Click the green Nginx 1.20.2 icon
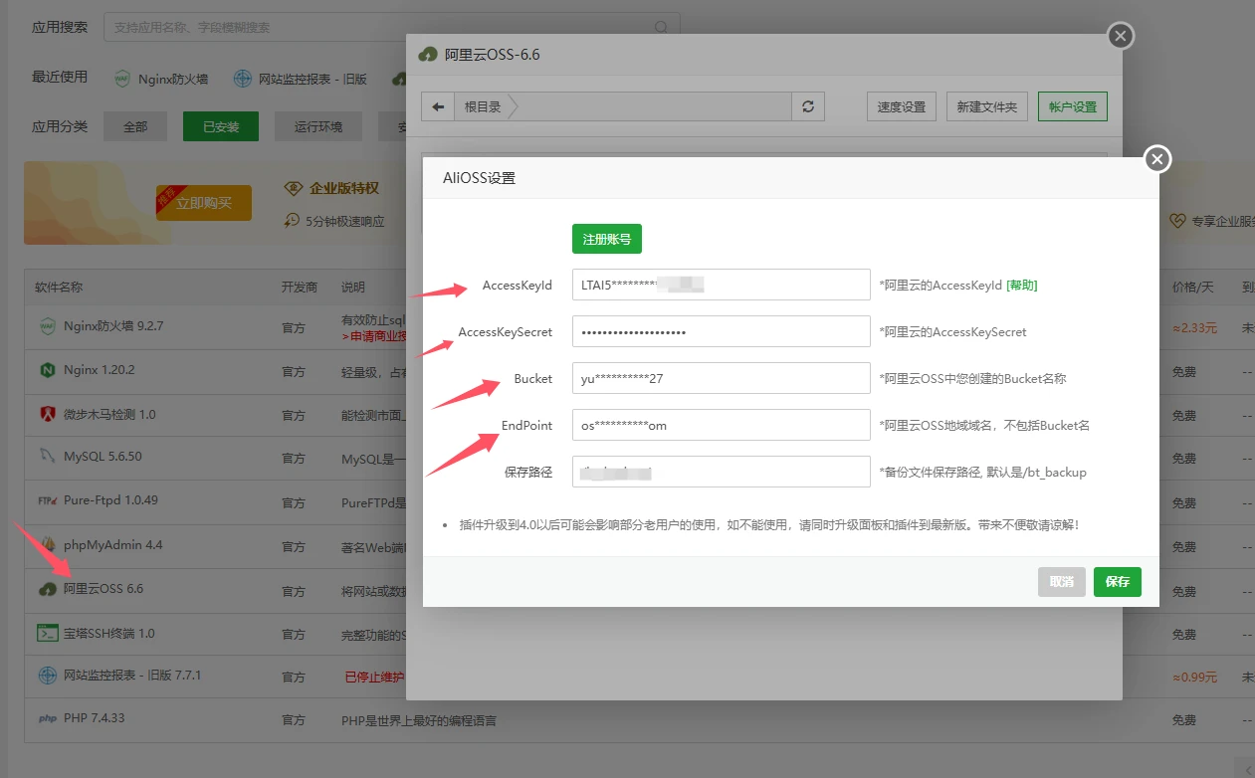Image resolution: width=1255 pixels, height=778 pixels. [x=47, y=370]
